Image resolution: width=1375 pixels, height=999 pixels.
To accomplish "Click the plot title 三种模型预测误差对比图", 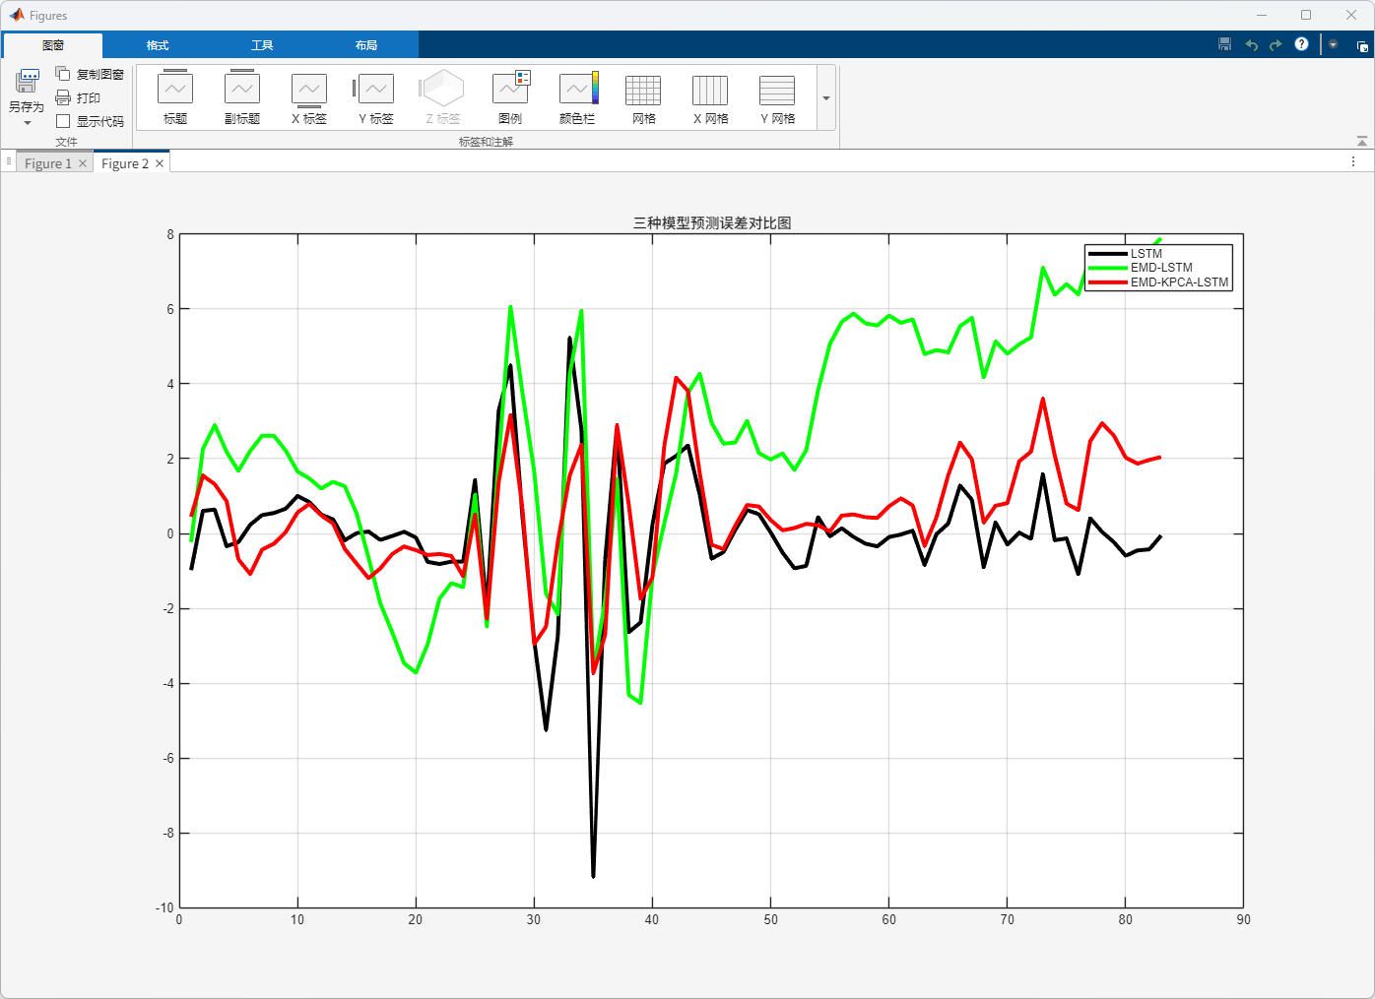I will click(x=712, y=223).
